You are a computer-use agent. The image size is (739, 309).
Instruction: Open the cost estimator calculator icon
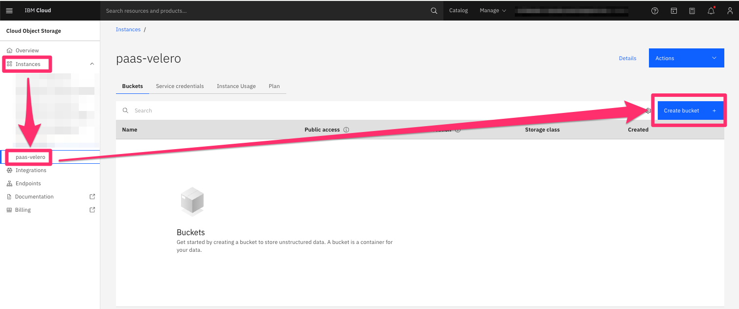tap(692, 10)
